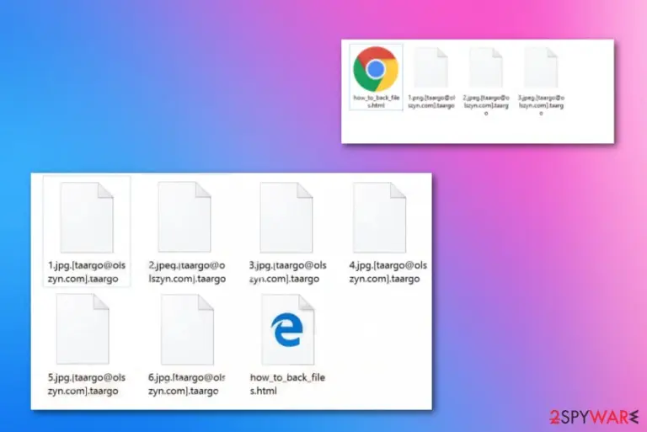Click the filename text 4.jpg.[taargo@olszyn.com].taargo

tap(388, 272)
